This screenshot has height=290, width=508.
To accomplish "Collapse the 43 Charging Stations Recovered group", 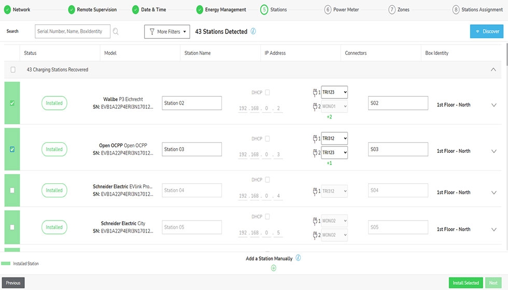I will click(x=493, y=69).
